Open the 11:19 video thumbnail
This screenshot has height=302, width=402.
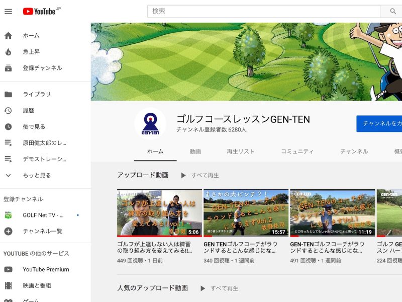333,213
